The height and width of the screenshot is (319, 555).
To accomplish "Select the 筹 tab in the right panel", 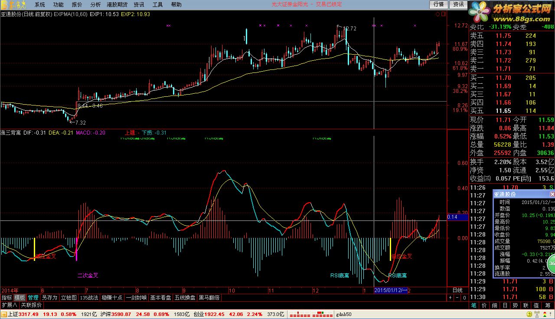I will (x=548, y=306).
